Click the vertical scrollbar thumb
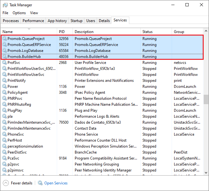 [x=206, y=99]
